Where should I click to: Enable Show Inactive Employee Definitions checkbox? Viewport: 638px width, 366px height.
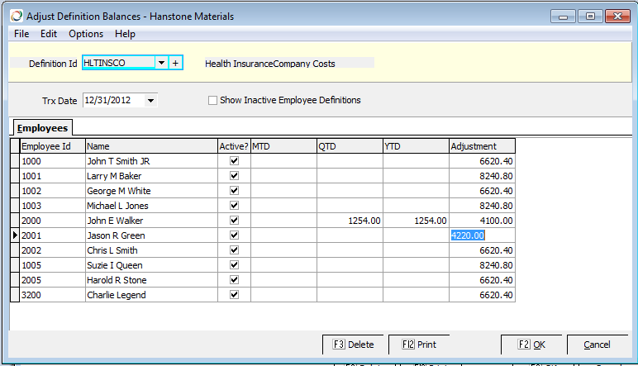coord(212,101)
